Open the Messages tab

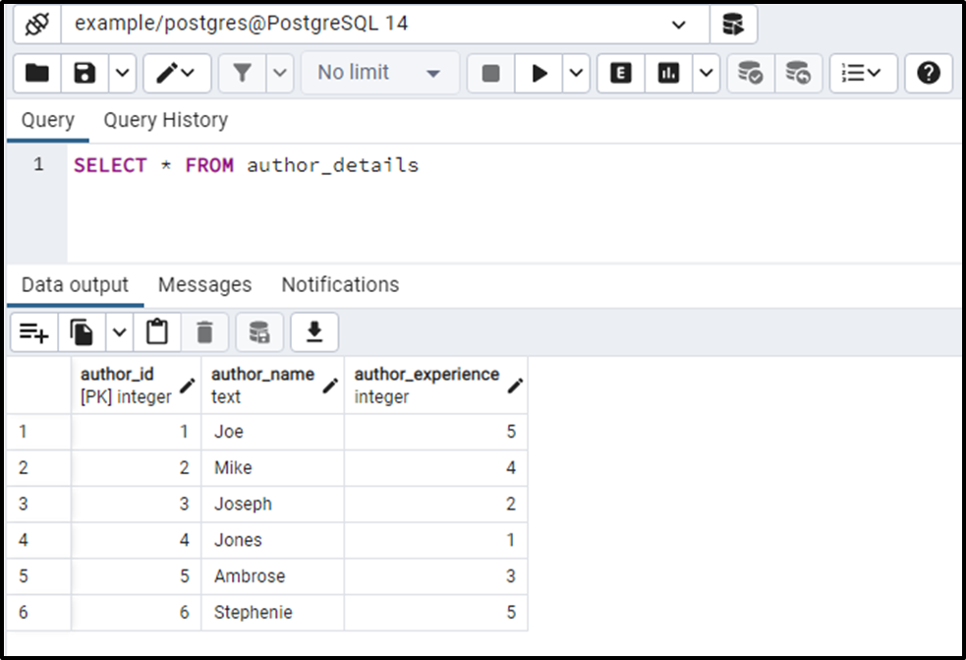pos(204,285)
